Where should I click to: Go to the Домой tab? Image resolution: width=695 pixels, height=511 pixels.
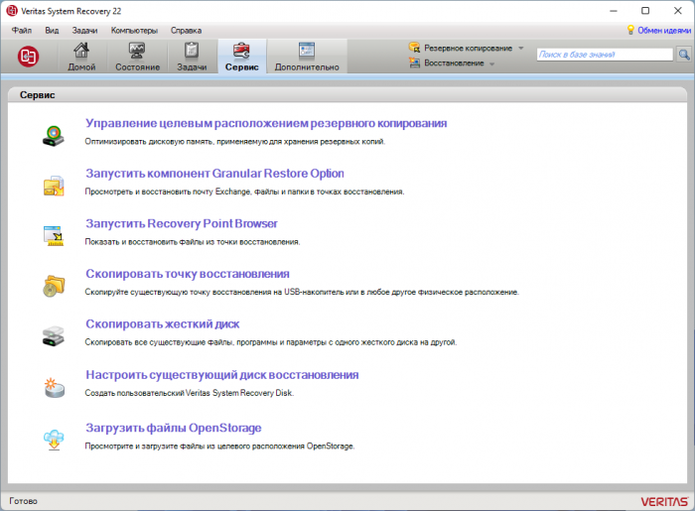point(82,57)
